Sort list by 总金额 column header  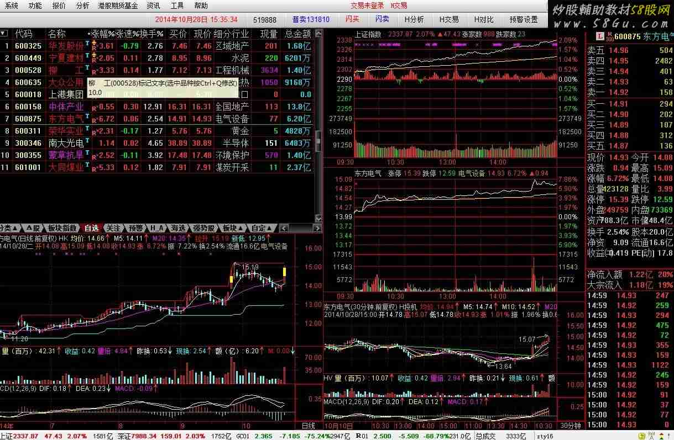coord(297,34)
